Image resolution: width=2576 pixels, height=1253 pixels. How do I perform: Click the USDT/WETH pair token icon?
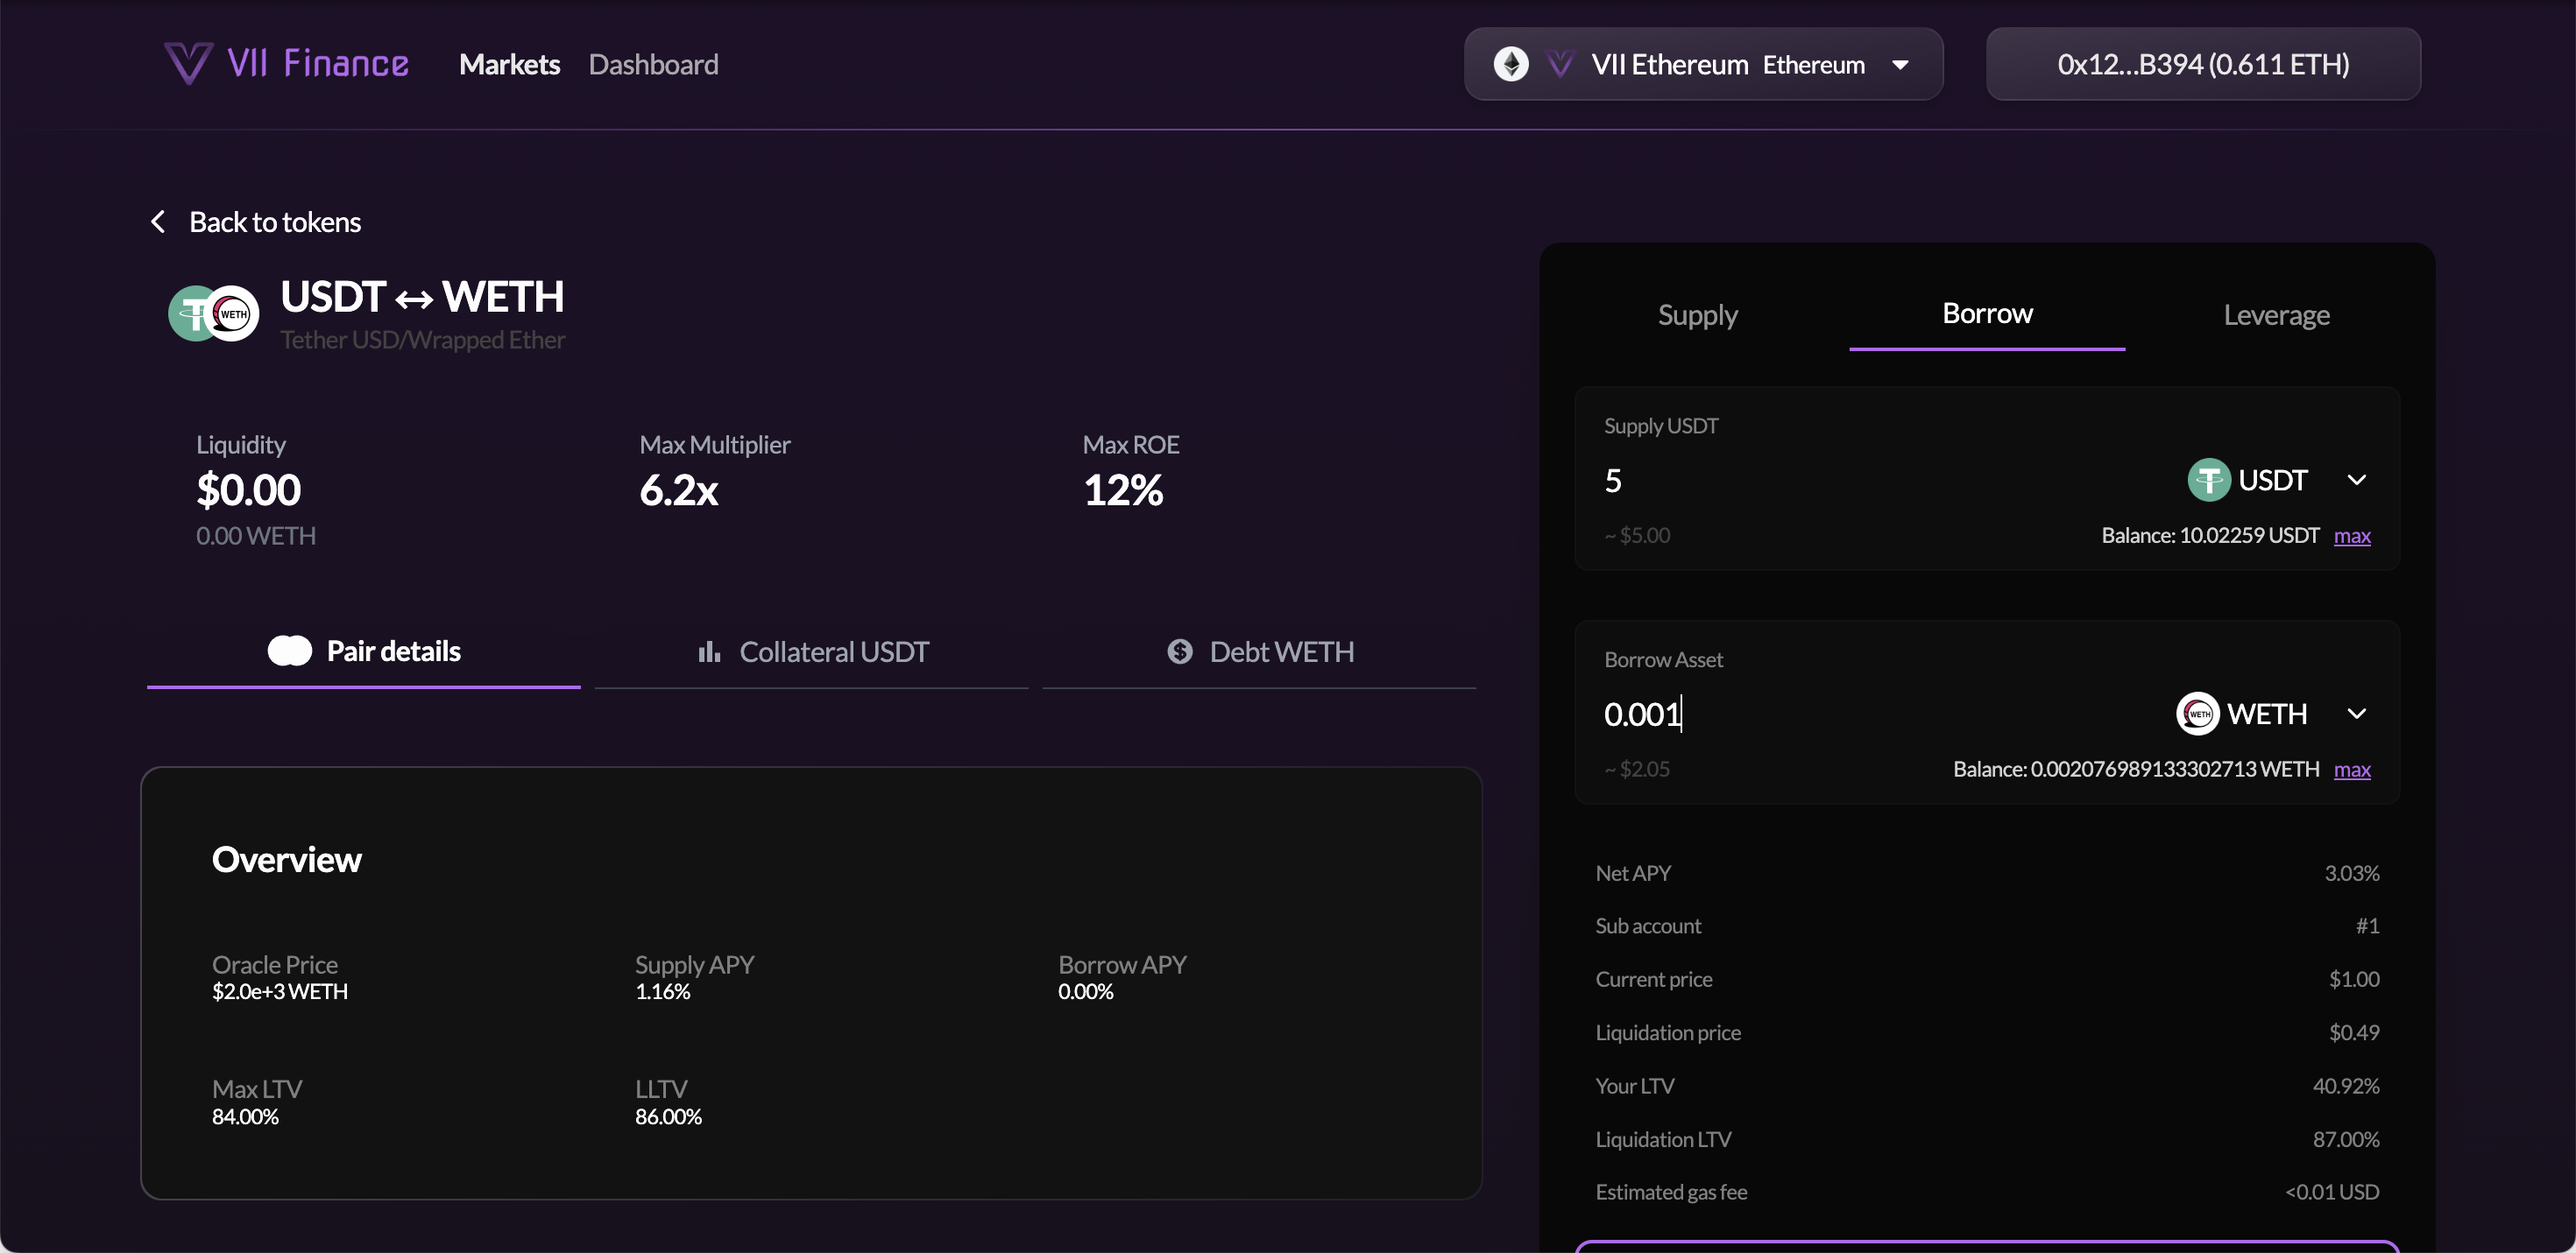213,313
